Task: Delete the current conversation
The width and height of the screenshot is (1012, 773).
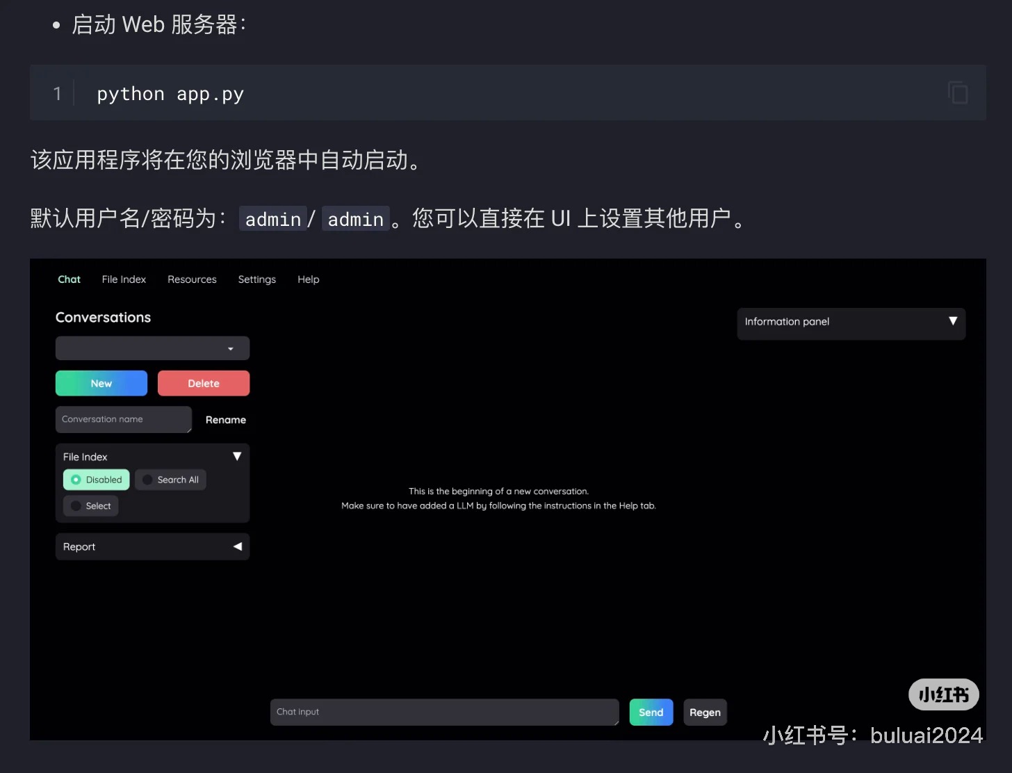Action: [x=204, y=383]
